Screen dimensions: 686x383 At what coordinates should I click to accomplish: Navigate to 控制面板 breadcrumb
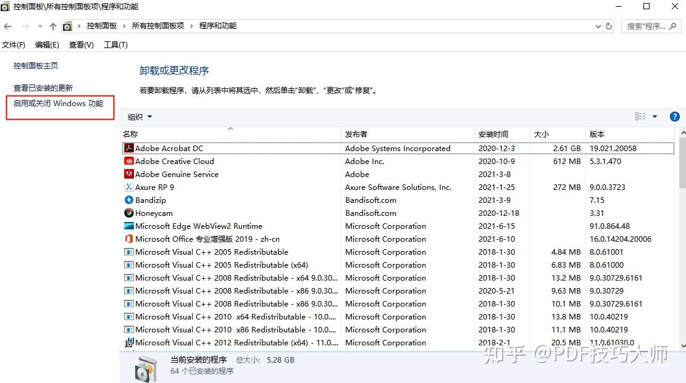(x=101, y=26)
